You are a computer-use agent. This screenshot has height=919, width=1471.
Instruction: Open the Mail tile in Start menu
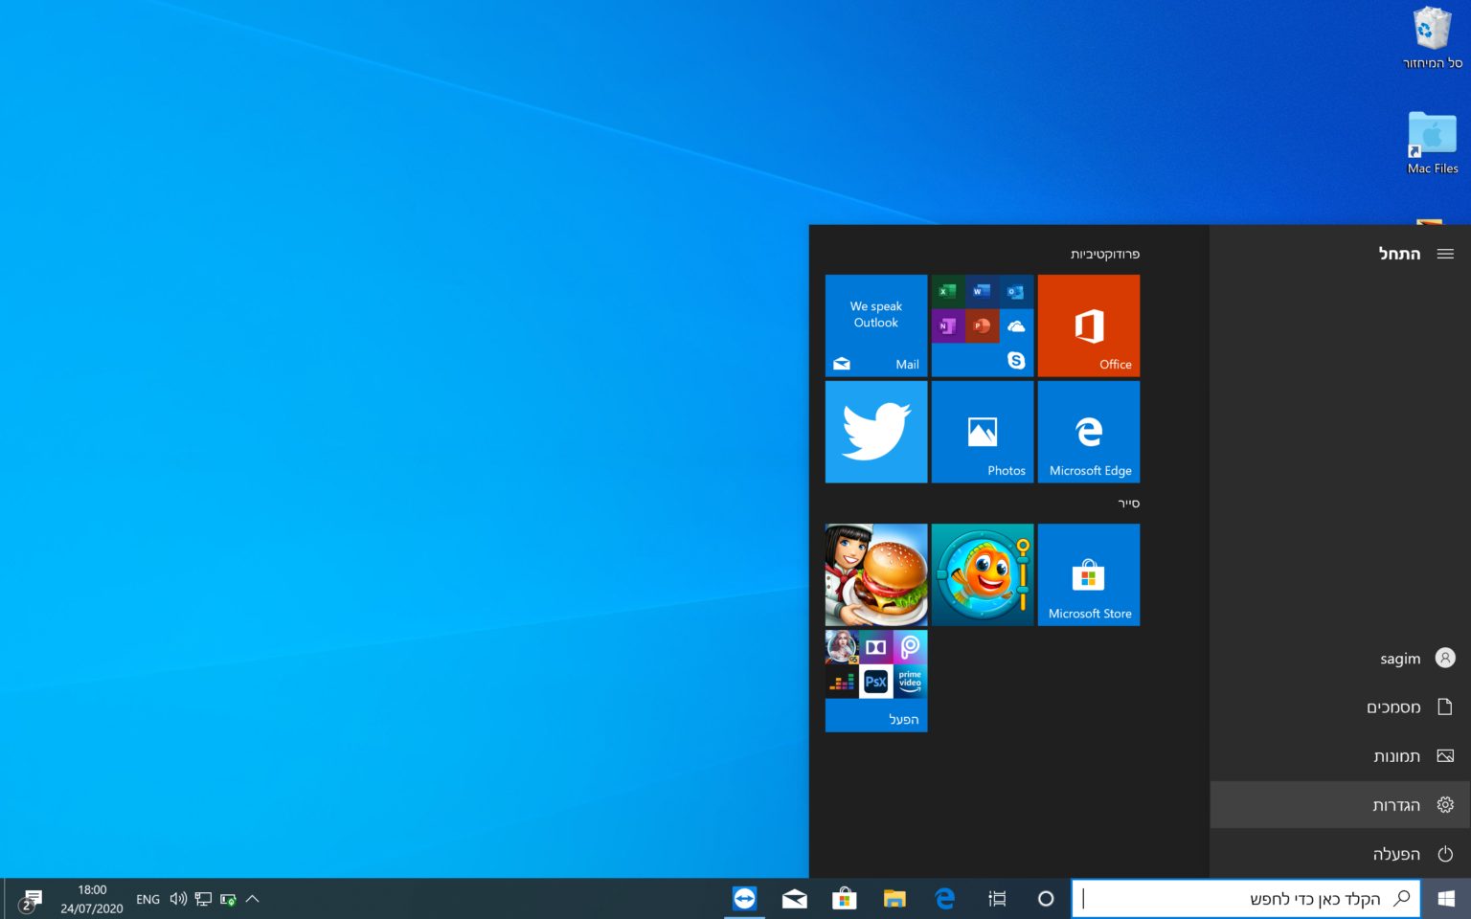click(875, 325)
